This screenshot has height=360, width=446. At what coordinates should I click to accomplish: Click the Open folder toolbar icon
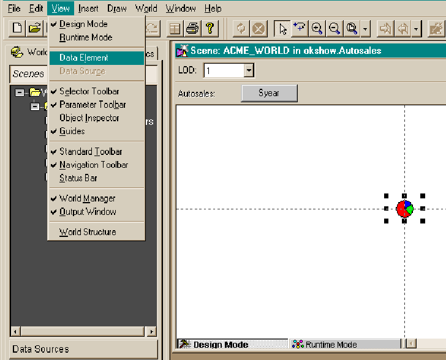click(x=34, y=28)
